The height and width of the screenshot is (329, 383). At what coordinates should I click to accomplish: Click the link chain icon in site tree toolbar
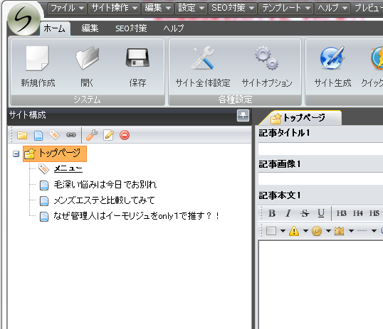[71, 134]
